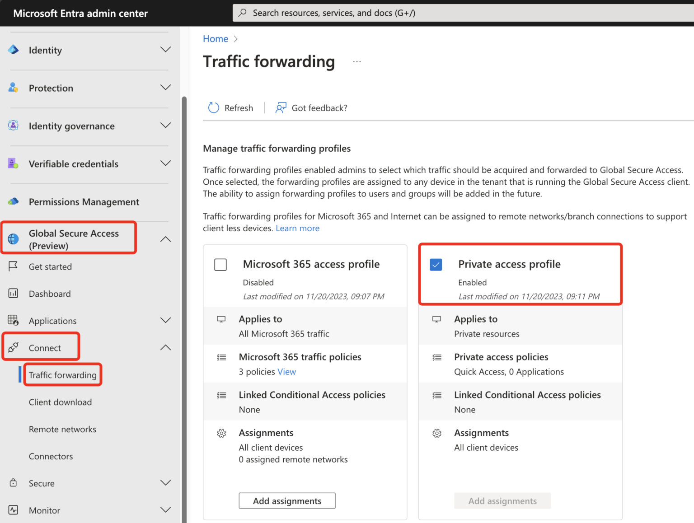
Task: Click the Applications grid icon
Action: click(14, 321)
